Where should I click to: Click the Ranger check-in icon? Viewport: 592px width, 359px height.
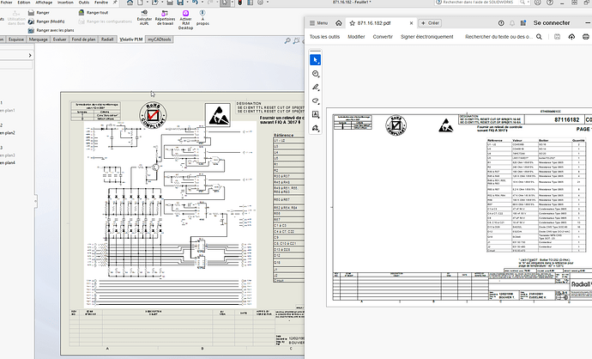point(32,13)
